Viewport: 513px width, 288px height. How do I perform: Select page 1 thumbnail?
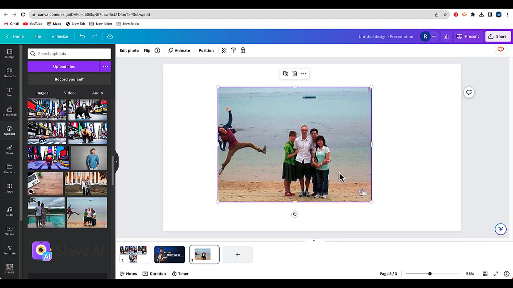click(135, 254)
